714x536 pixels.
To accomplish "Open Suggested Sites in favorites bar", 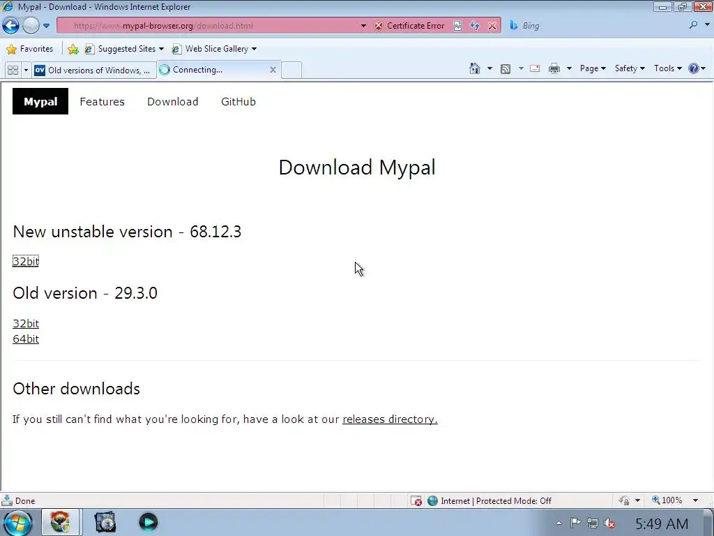I will [124, 49].
